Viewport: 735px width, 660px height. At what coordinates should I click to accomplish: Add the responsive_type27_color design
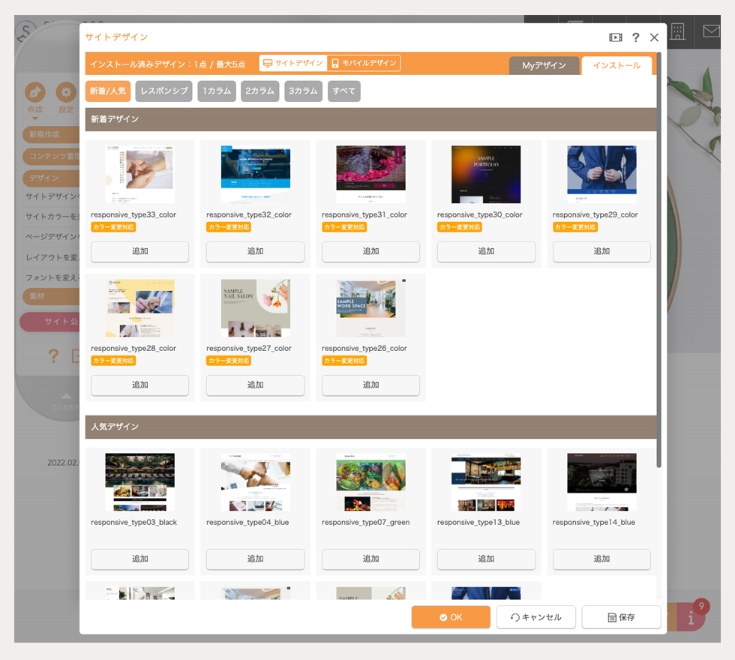tap(255, 385)
